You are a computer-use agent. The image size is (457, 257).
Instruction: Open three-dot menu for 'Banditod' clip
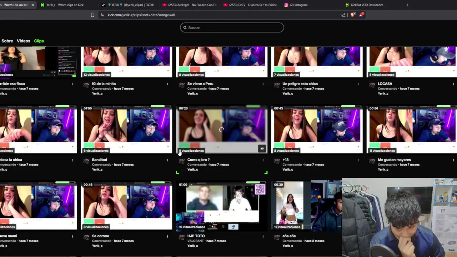click(x=167, y=160)
